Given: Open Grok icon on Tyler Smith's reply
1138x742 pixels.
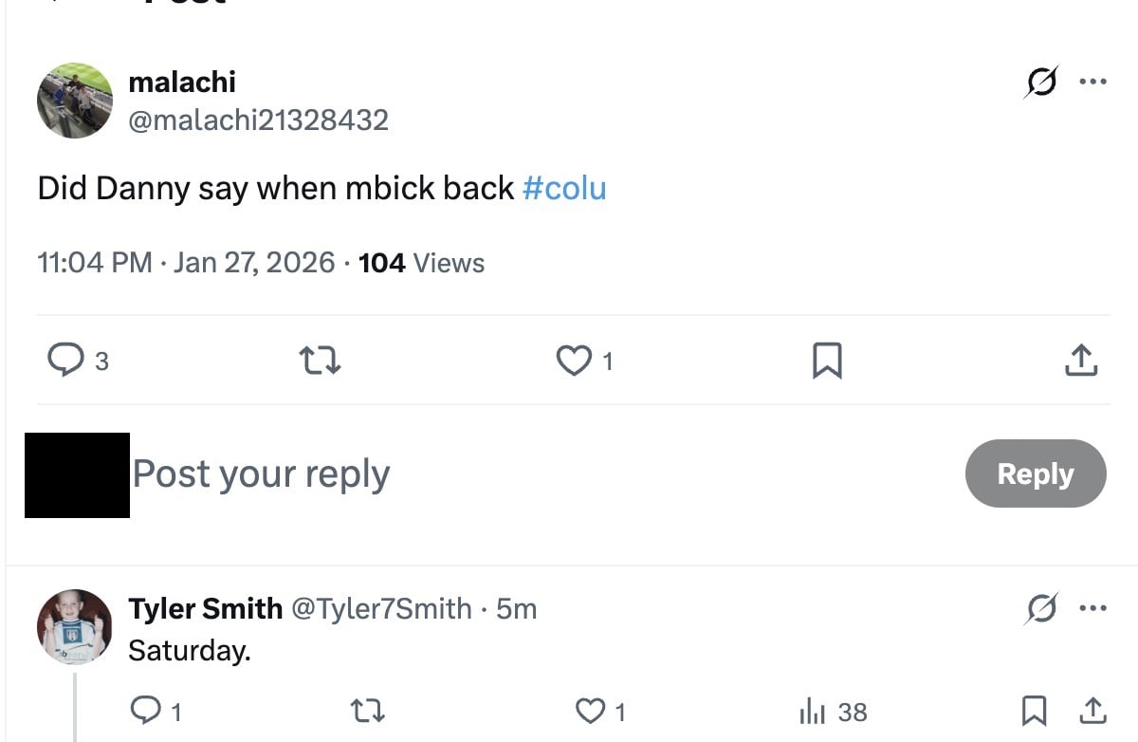Looking at the screenshot, I should tap(1040, 608).
